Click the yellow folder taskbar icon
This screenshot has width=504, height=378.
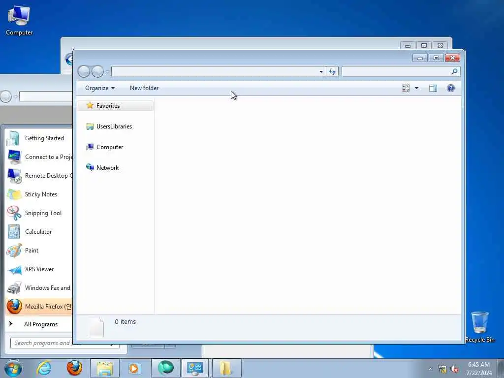[x=226, y=368]
